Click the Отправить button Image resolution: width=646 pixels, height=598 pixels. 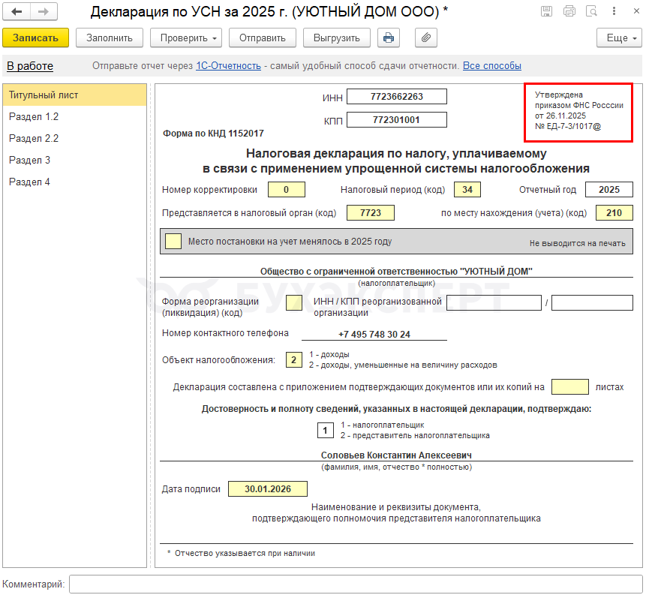262,38
